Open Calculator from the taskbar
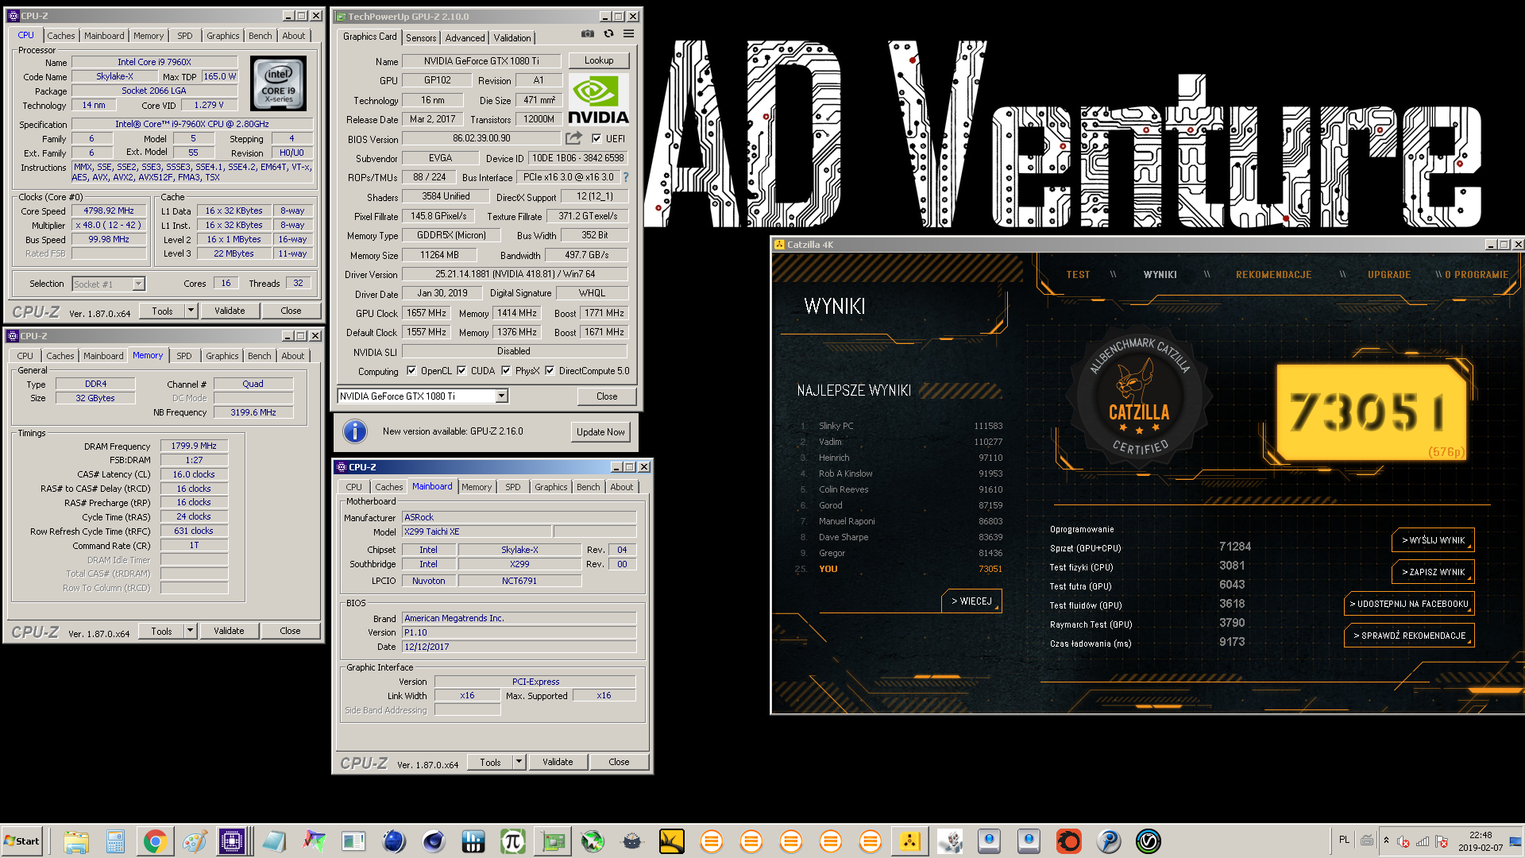The image size is (1525, 858). 115,841
